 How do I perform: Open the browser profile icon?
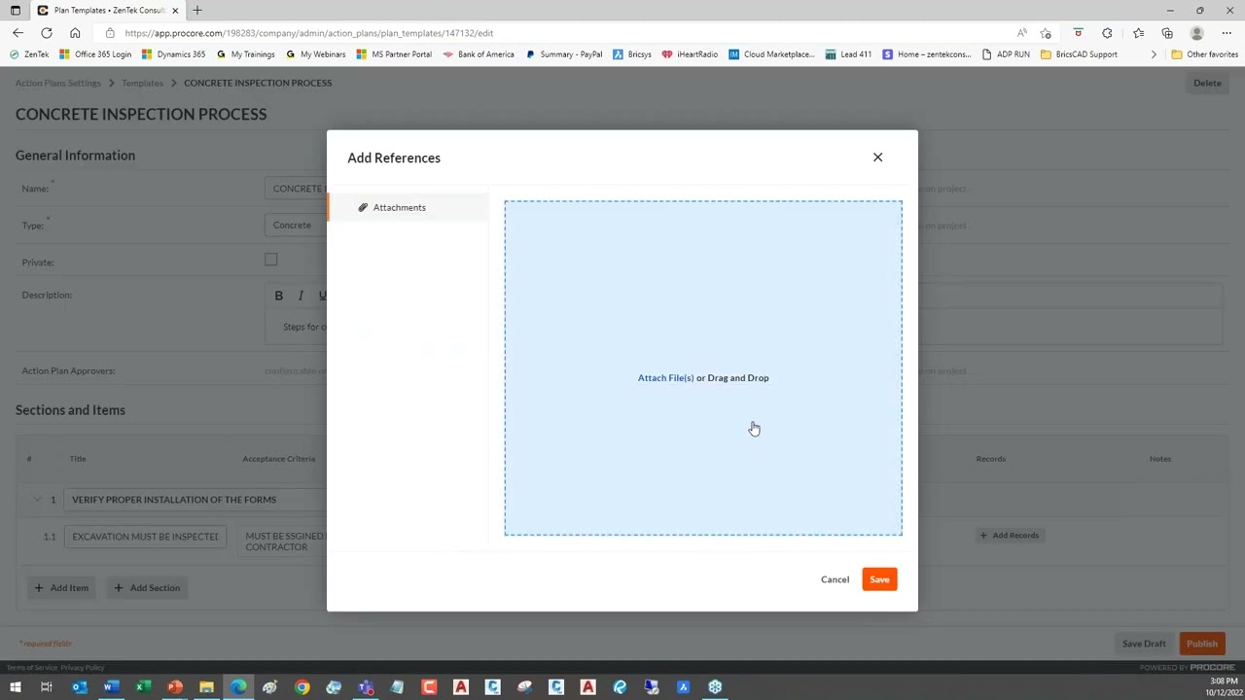pyautogui.click(x=1197, y=33)
